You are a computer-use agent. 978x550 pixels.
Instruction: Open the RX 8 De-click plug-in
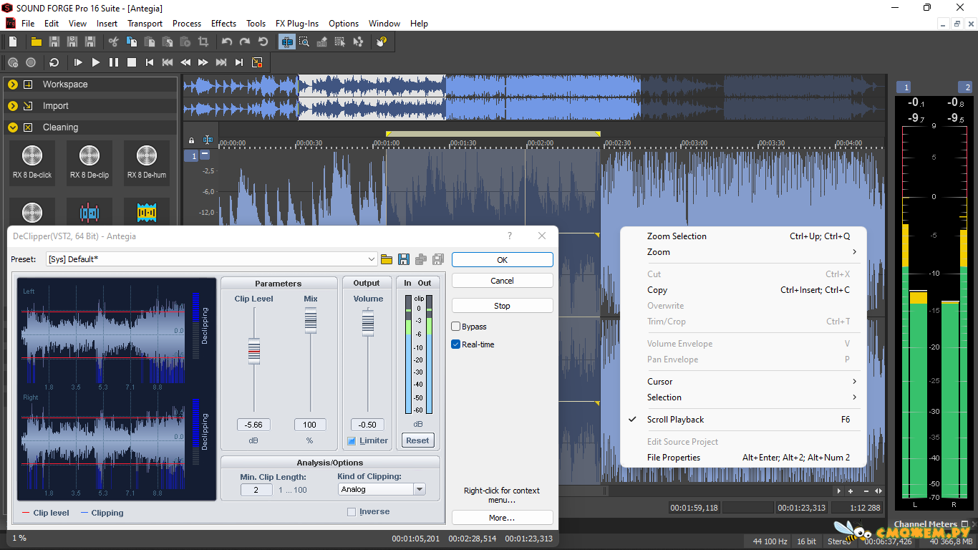pyautogui.click(x=32, y=162)
